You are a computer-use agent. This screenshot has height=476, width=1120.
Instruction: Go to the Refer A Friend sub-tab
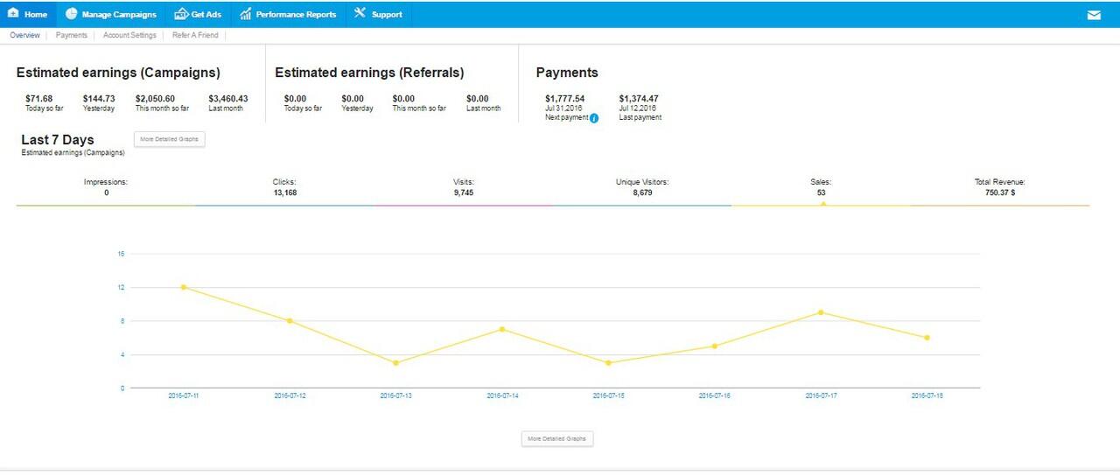[x=195, y=36]
